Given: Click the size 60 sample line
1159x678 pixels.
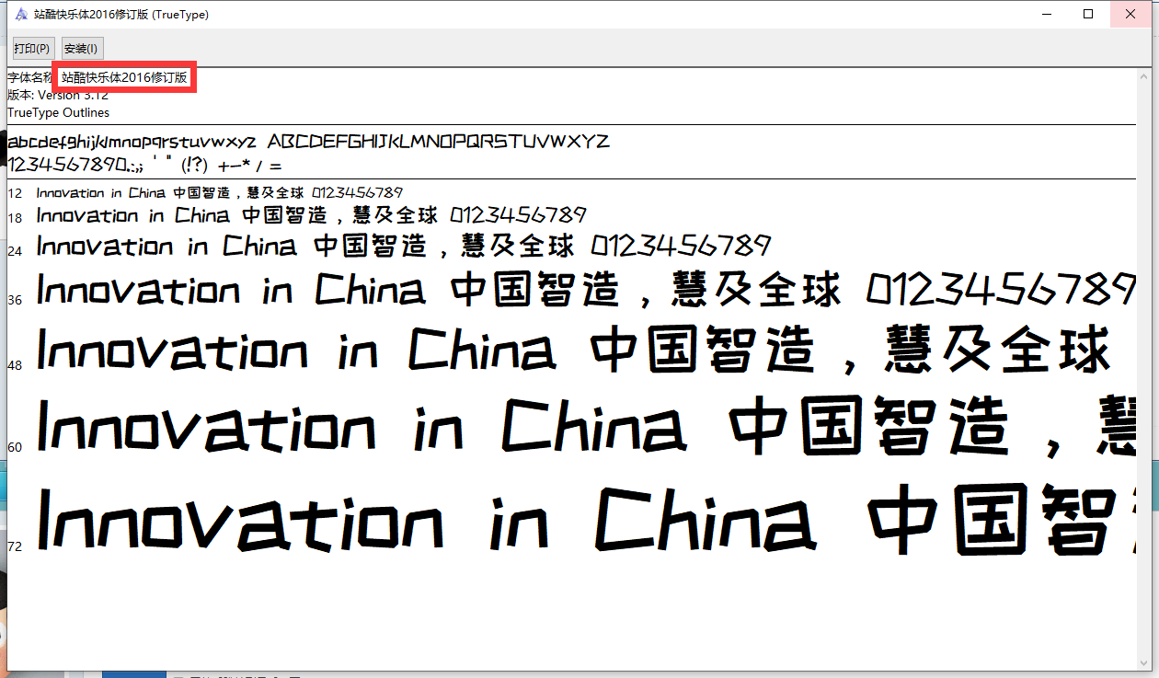Looking at the screenshot, I should 586,425.
